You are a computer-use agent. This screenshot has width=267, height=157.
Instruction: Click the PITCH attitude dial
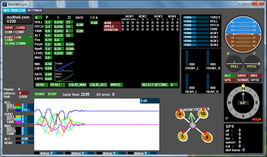pyautogui.click(x=252, y=63)
